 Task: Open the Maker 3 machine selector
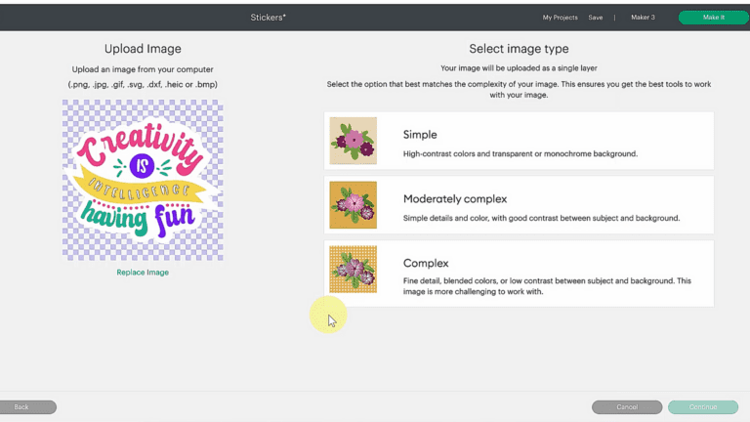pos(643,18)
